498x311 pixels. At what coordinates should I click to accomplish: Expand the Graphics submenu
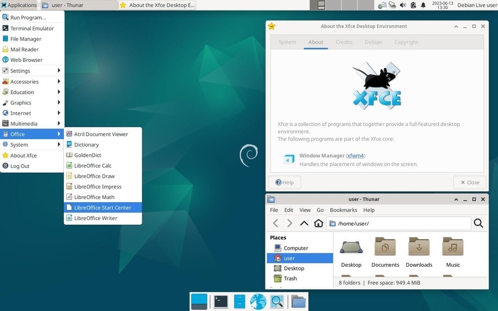point(33,102)
